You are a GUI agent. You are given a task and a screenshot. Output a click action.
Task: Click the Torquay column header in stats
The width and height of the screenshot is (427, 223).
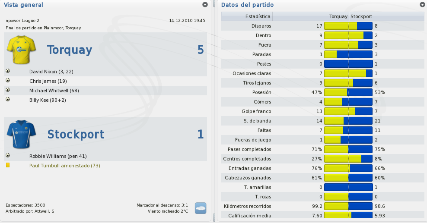pyautogui.click(x=338, y=16)
